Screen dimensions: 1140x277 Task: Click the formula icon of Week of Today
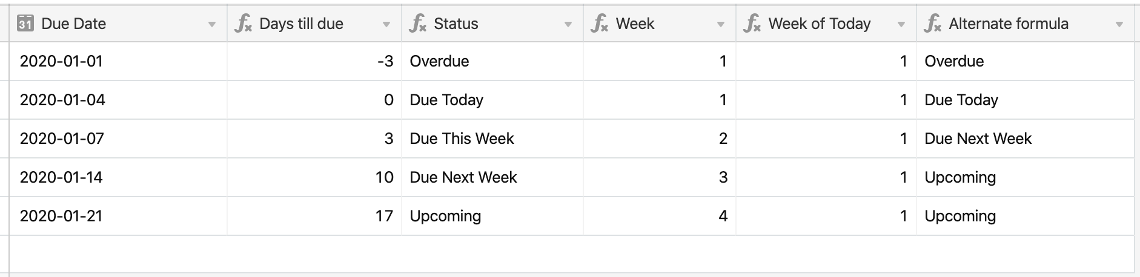(752, 24)
